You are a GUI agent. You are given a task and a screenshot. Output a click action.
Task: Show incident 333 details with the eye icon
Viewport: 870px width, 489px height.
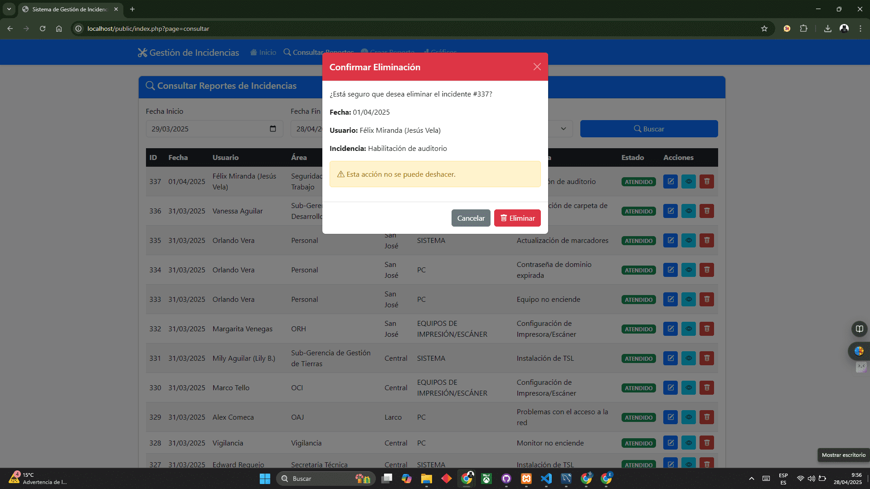click(688, 299)
